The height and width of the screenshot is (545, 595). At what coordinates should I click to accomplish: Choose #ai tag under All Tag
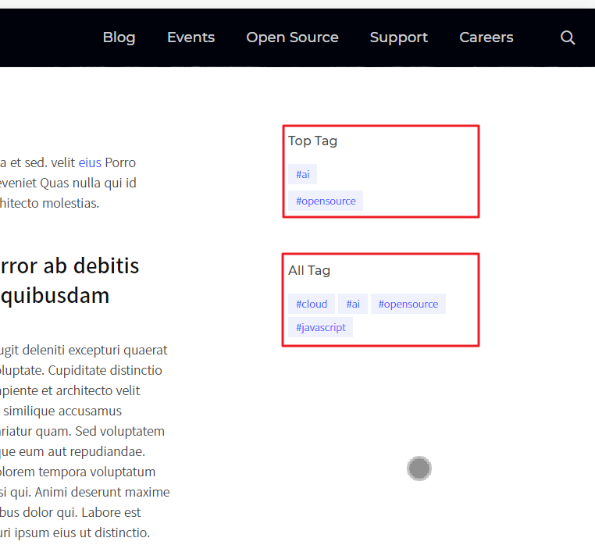pos(353,304)
